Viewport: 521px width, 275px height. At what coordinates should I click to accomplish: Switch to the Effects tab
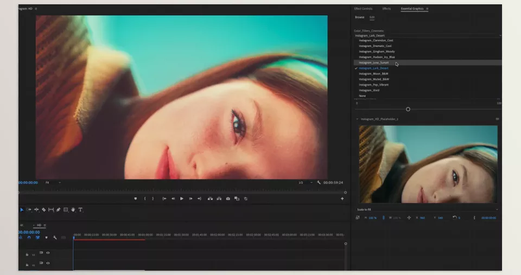pos(386,9)
